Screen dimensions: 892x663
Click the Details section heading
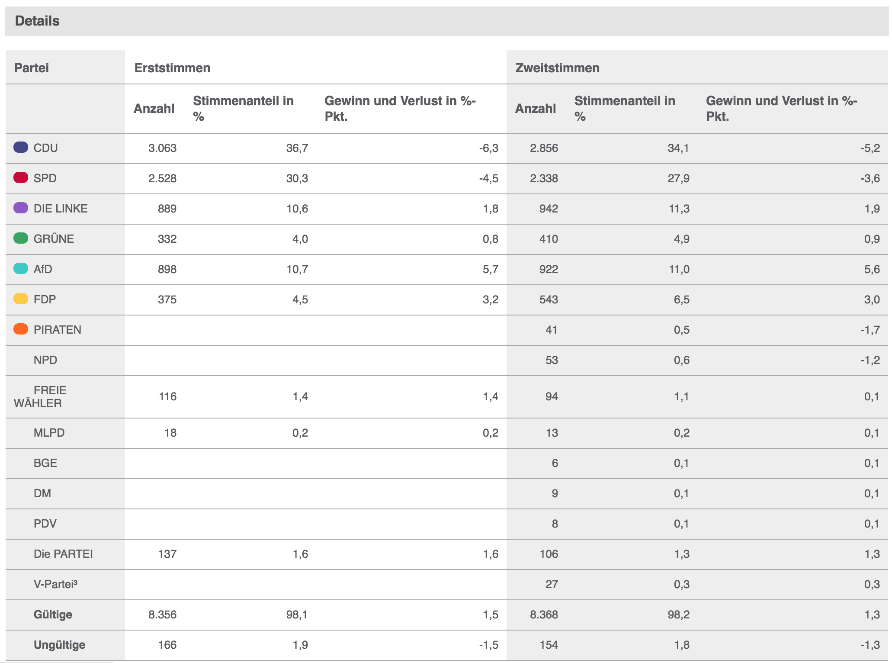[x=37, y=21]
